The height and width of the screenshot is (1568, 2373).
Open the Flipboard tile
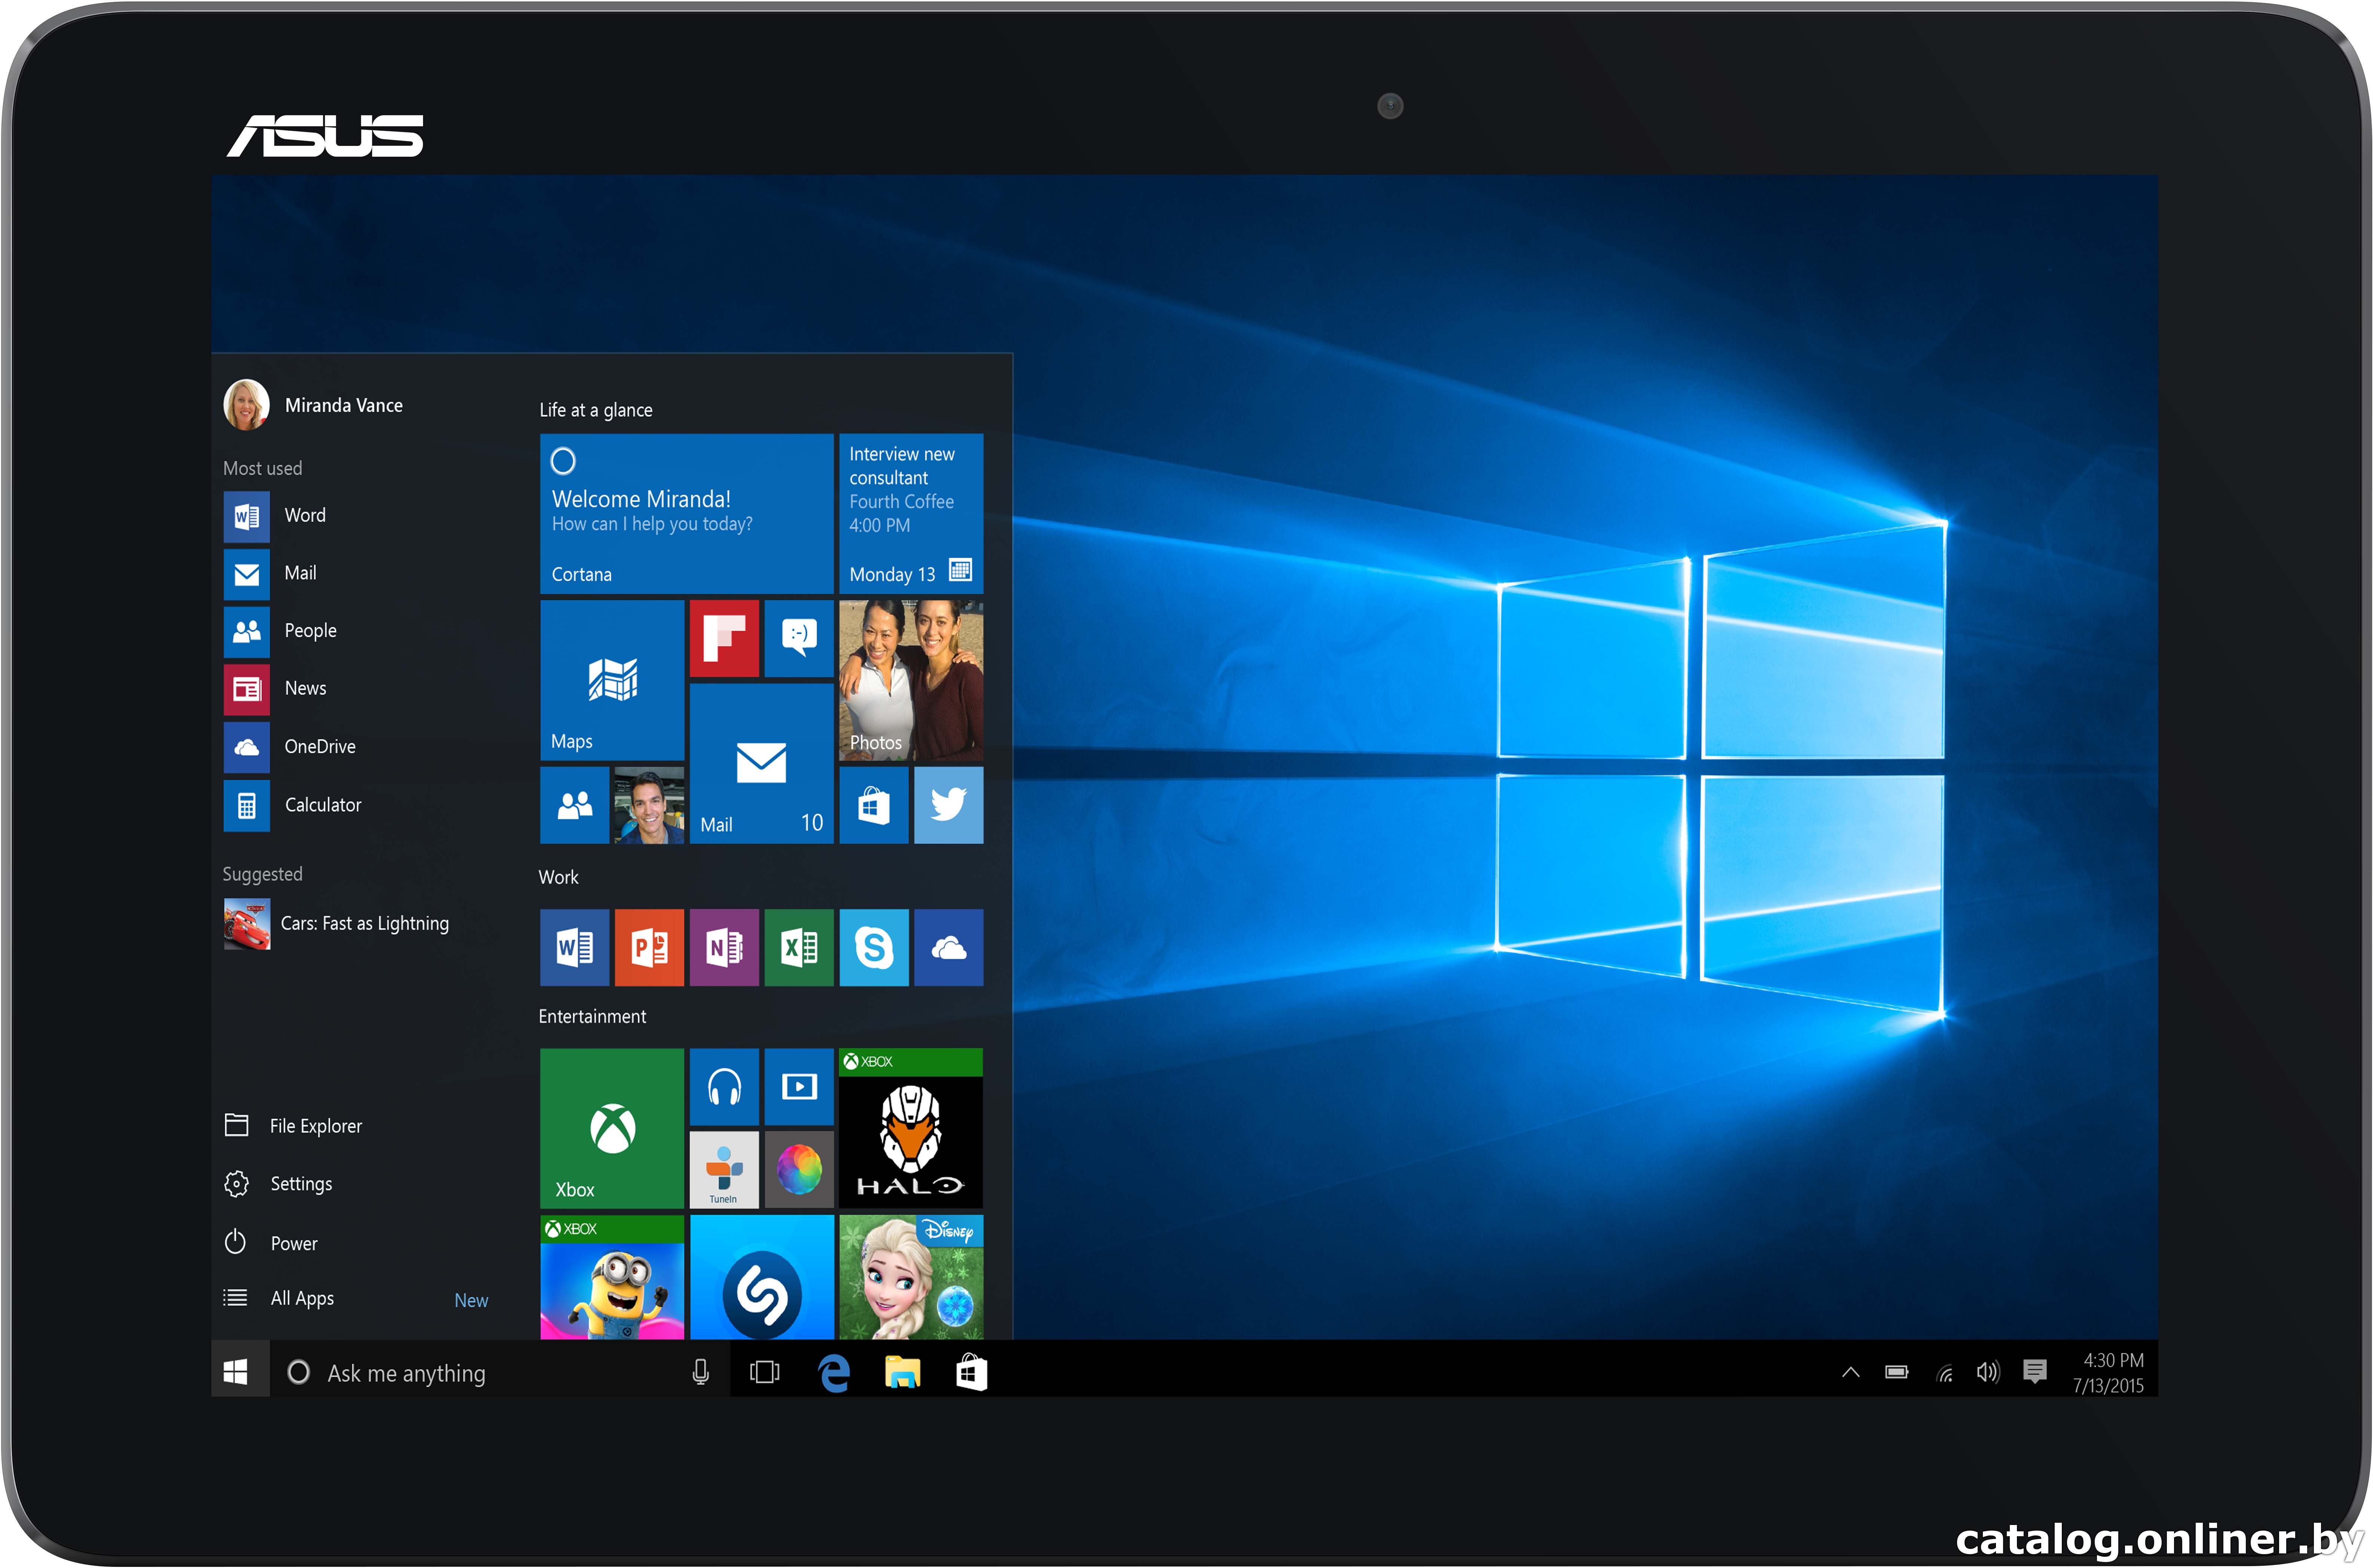[x=724, y=639]
